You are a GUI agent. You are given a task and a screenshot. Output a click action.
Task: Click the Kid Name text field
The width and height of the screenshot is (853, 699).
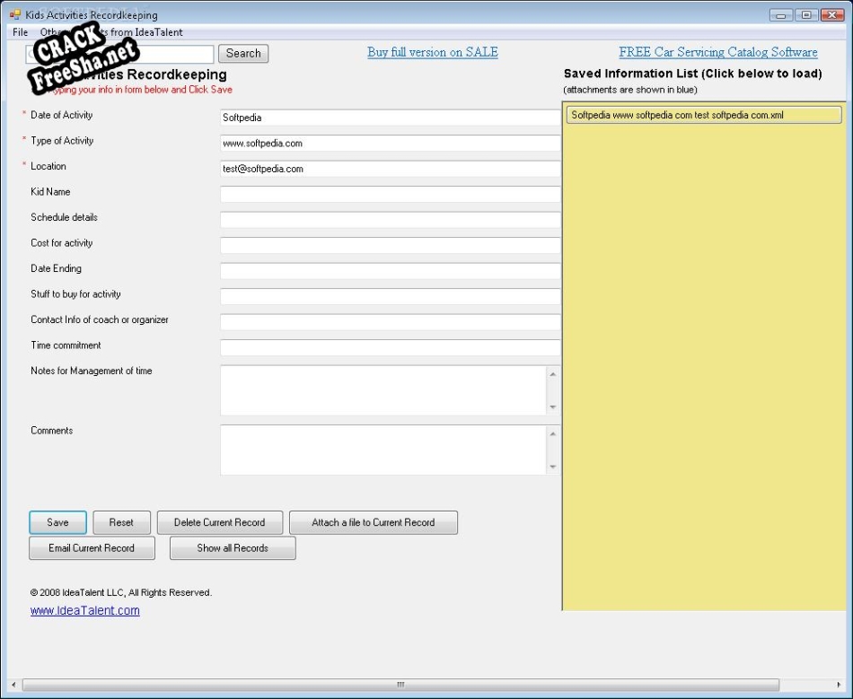point(390,194)
